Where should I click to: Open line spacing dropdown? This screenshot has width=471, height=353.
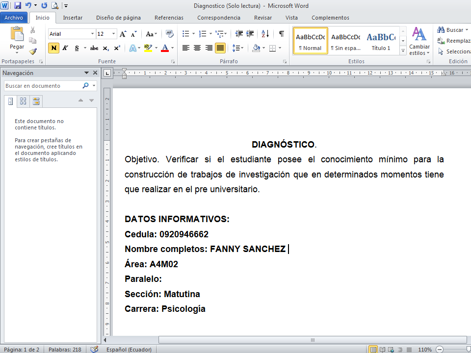(x=238, y=48)
